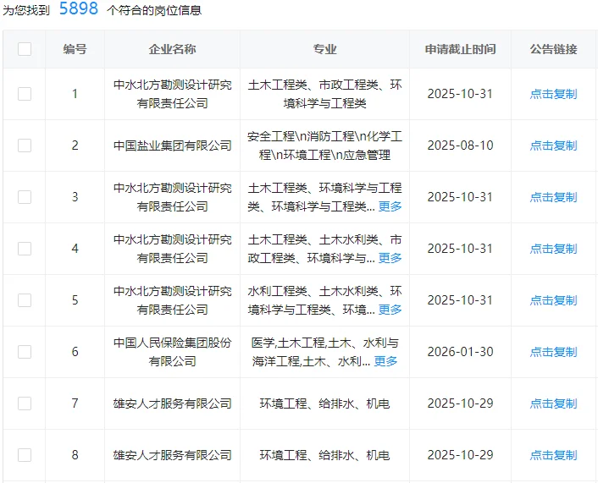Click the 编号 column header

[75, 49]
